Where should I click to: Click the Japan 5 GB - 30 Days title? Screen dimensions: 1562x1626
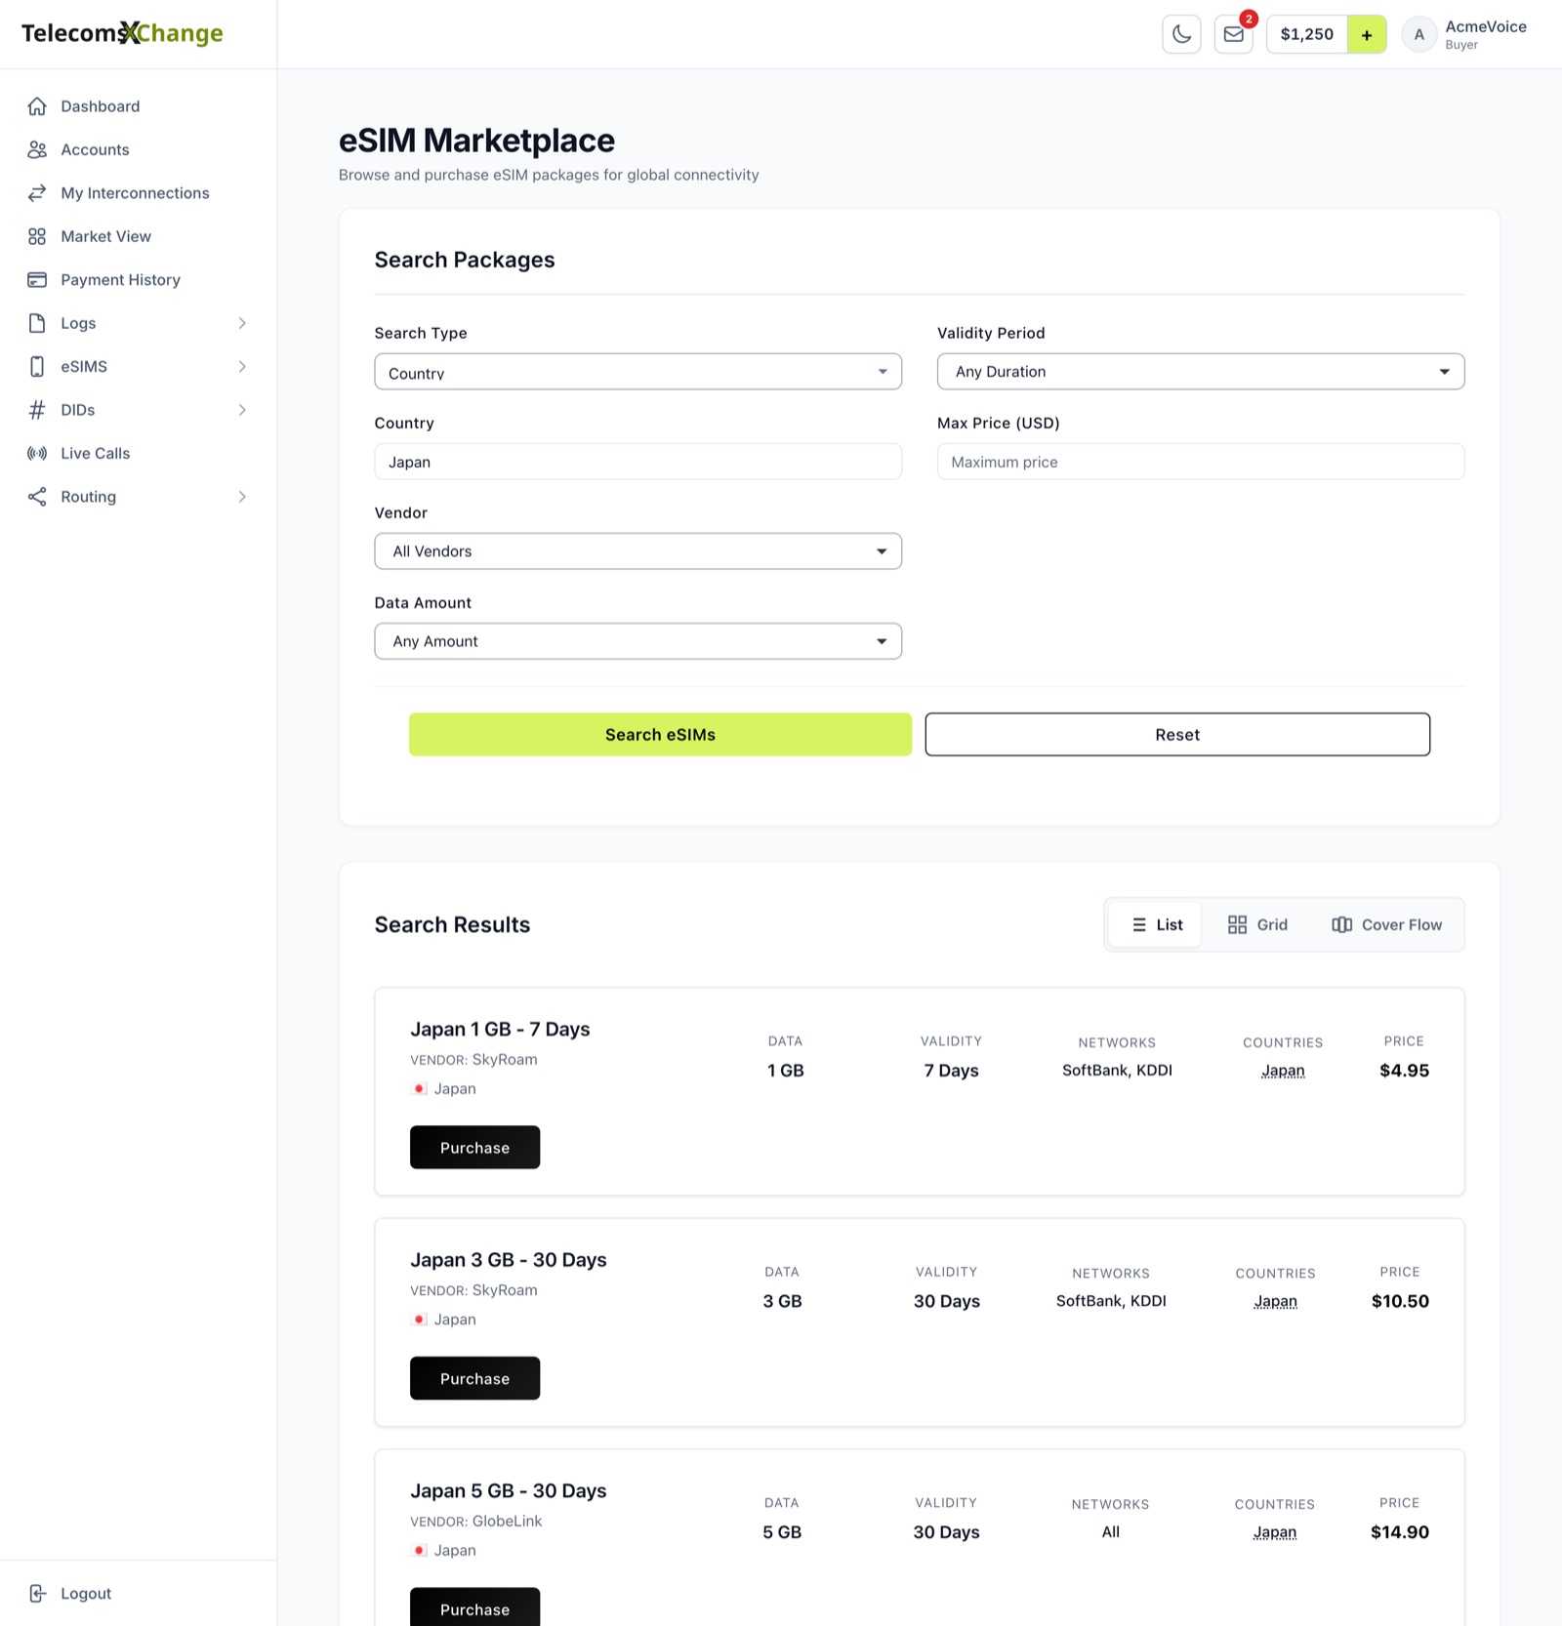pyautogui.click(x=509, y=1491)
